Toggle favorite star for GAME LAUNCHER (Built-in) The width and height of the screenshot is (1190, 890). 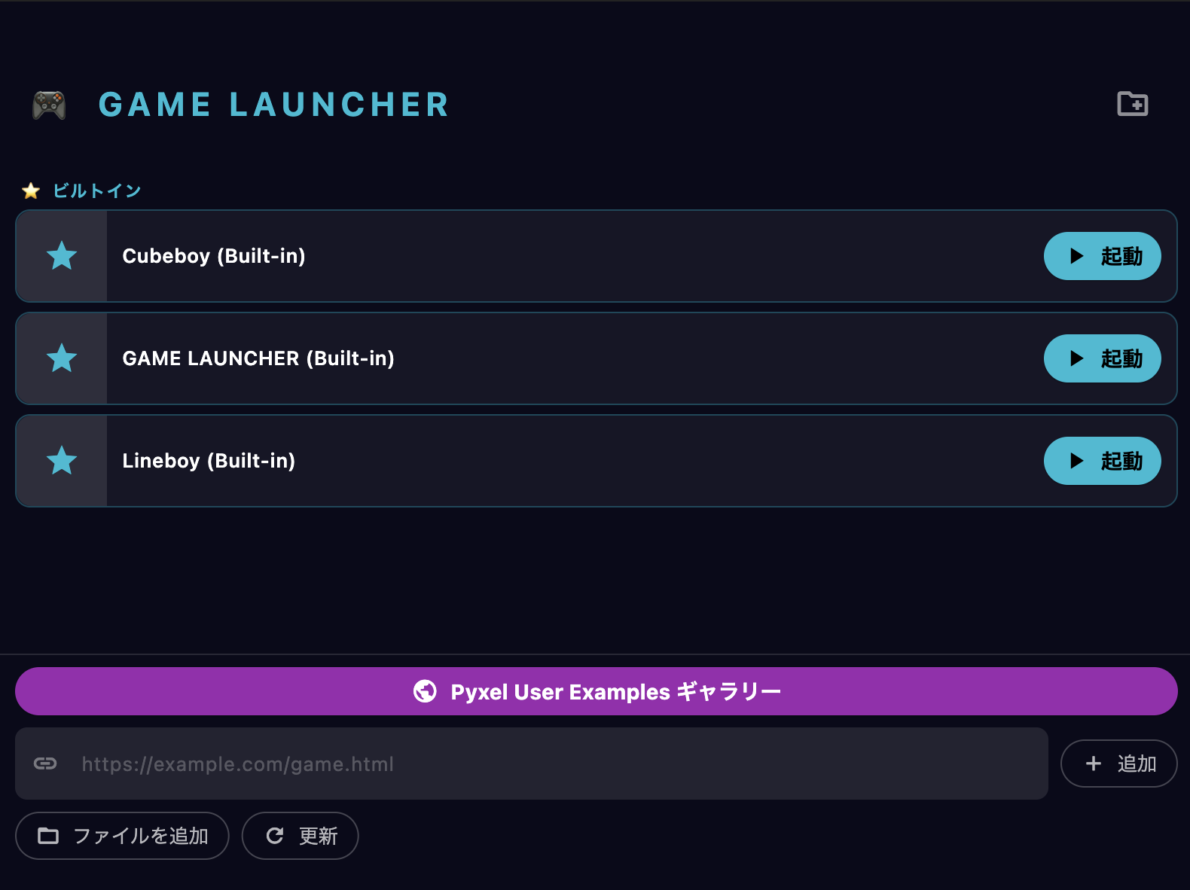(62, 358)
